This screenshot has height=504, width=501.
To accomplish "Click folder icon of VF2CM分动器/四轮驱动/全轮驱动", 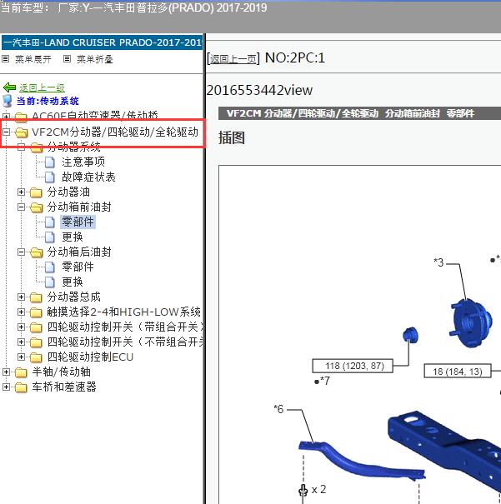I will [x=21, y=132].
